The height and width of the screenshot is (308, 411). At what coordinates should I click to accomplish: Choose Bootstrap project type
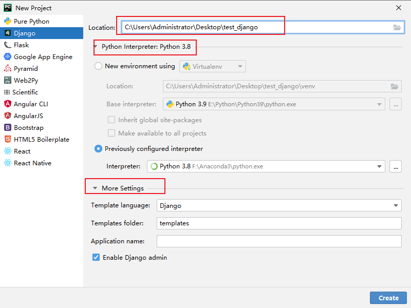[42, 127]
